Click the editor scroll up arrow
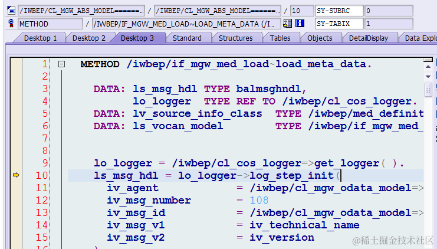Viewport: 437px width, 249px height. [428, 67]
